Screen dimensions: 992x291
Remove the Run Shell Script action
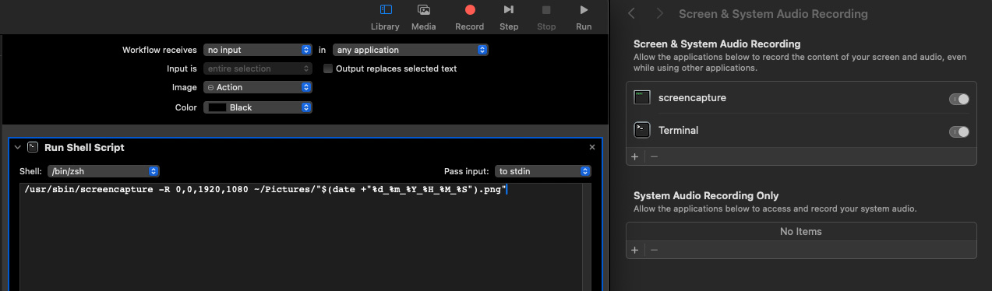click(592, 147)
